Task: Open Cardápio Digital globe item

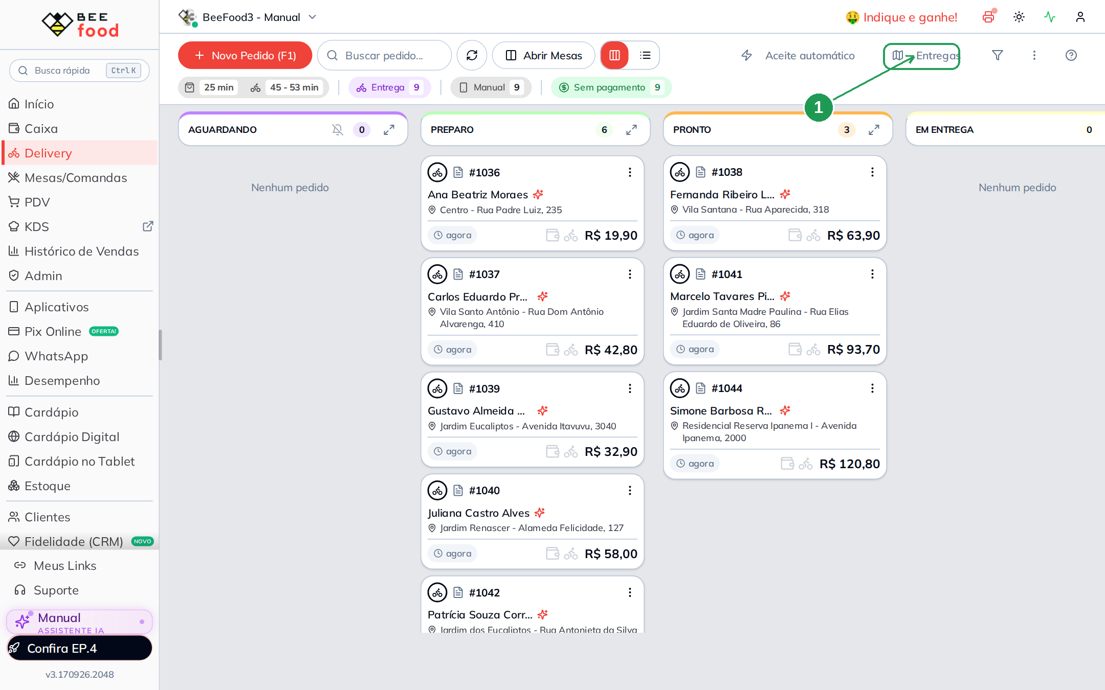Action: pyautogui.click(x=79, y=436)
